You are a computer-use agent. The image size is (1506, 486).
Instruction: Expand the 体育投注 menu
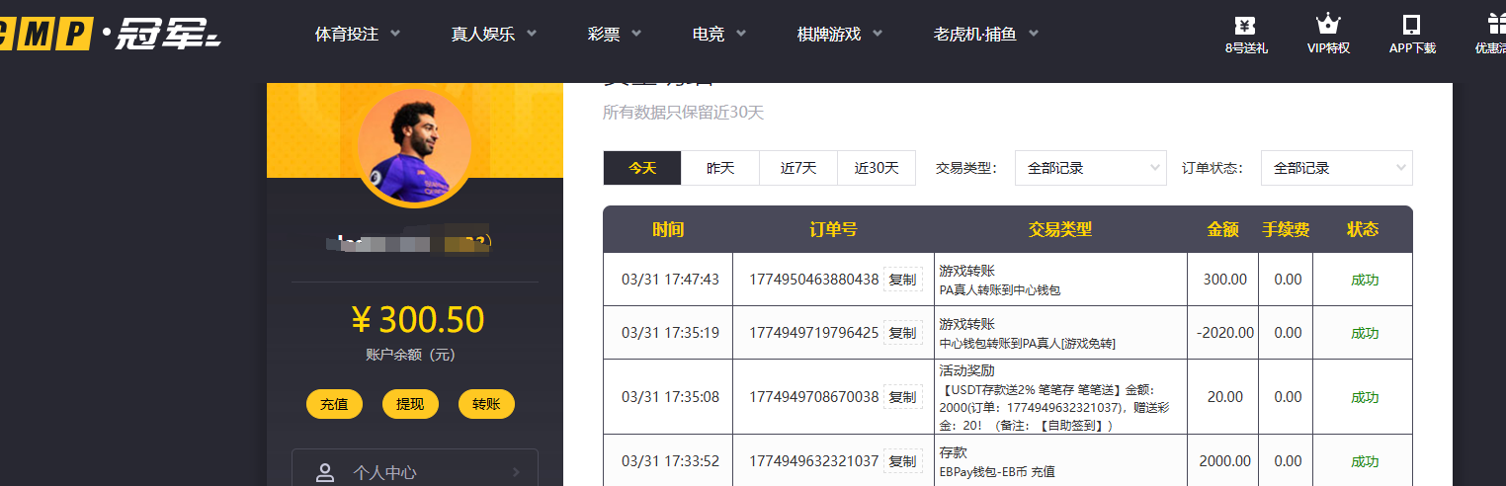point(358,34)
